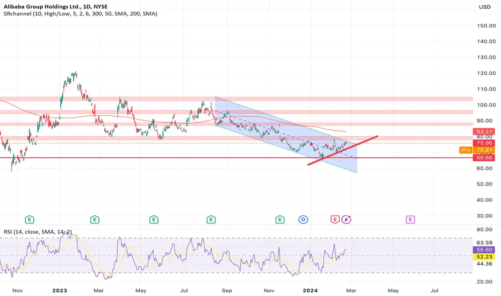
Task: Click the purple upcoming earnings E marker
Action: coord(410,220)
